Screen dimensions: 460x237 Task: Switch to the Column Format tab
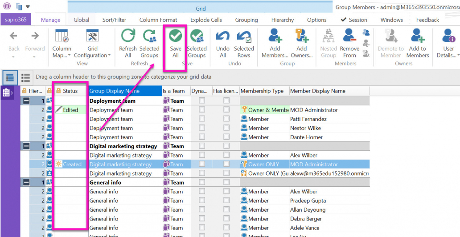pyautogui.click(x=158, y=20)
